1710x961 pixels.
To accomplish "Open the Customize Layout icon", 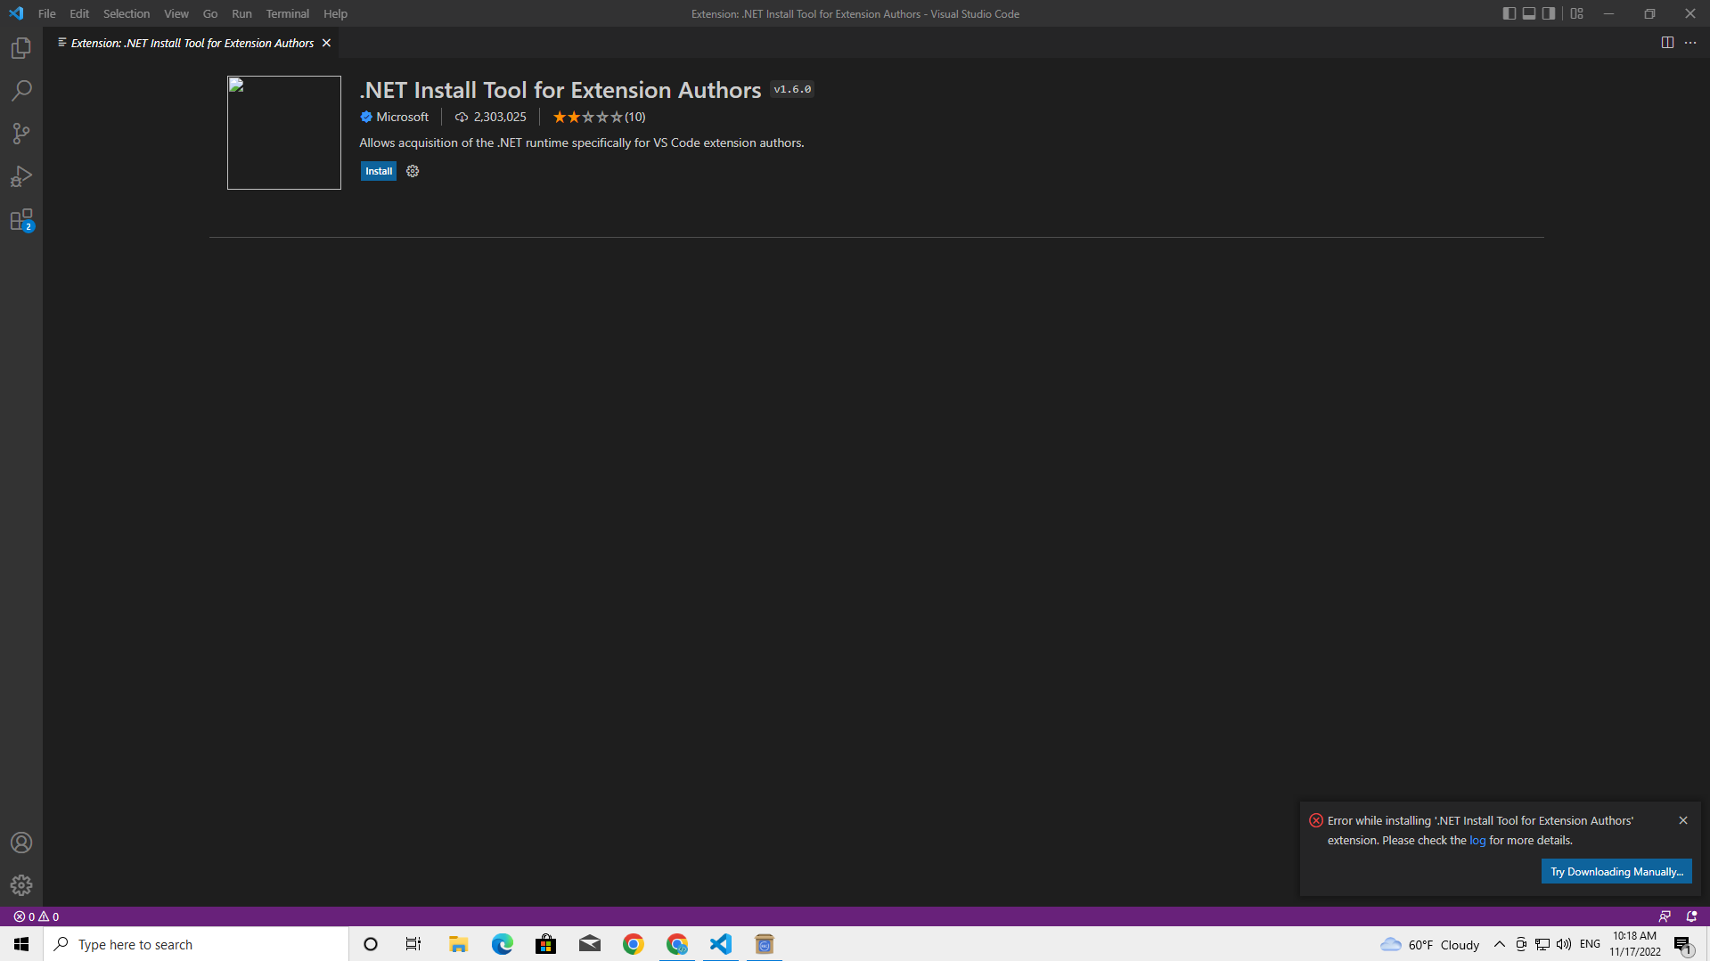I will click(1577, 13).
